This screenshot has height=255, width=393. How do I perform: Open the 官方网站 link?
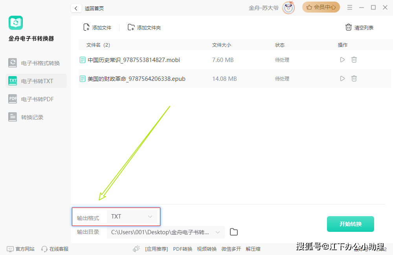point(20,249)
